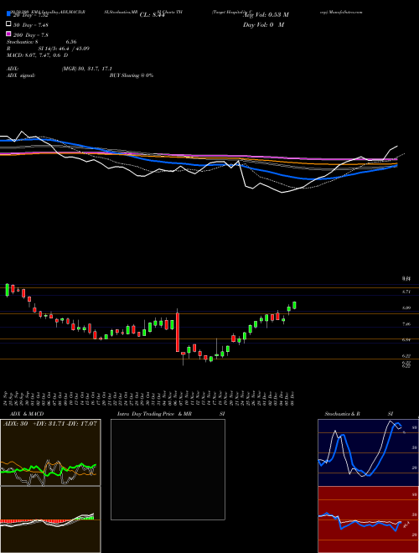Click the 'Stochastics & R' panel title
Image resolution: width=419 pixels, height=553 pixels.
342,414
